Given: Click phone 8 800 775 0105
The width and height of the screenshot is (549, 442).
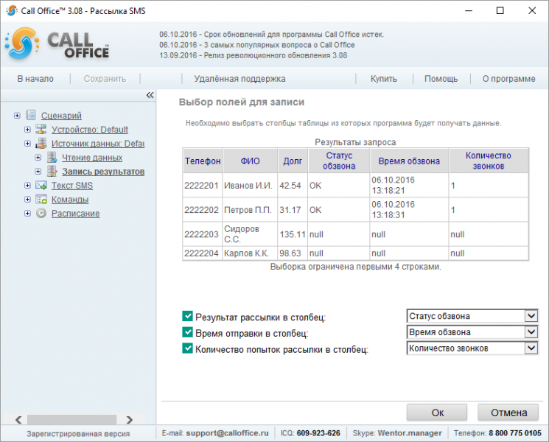Looking at the screenshot, I should point(514,433).
